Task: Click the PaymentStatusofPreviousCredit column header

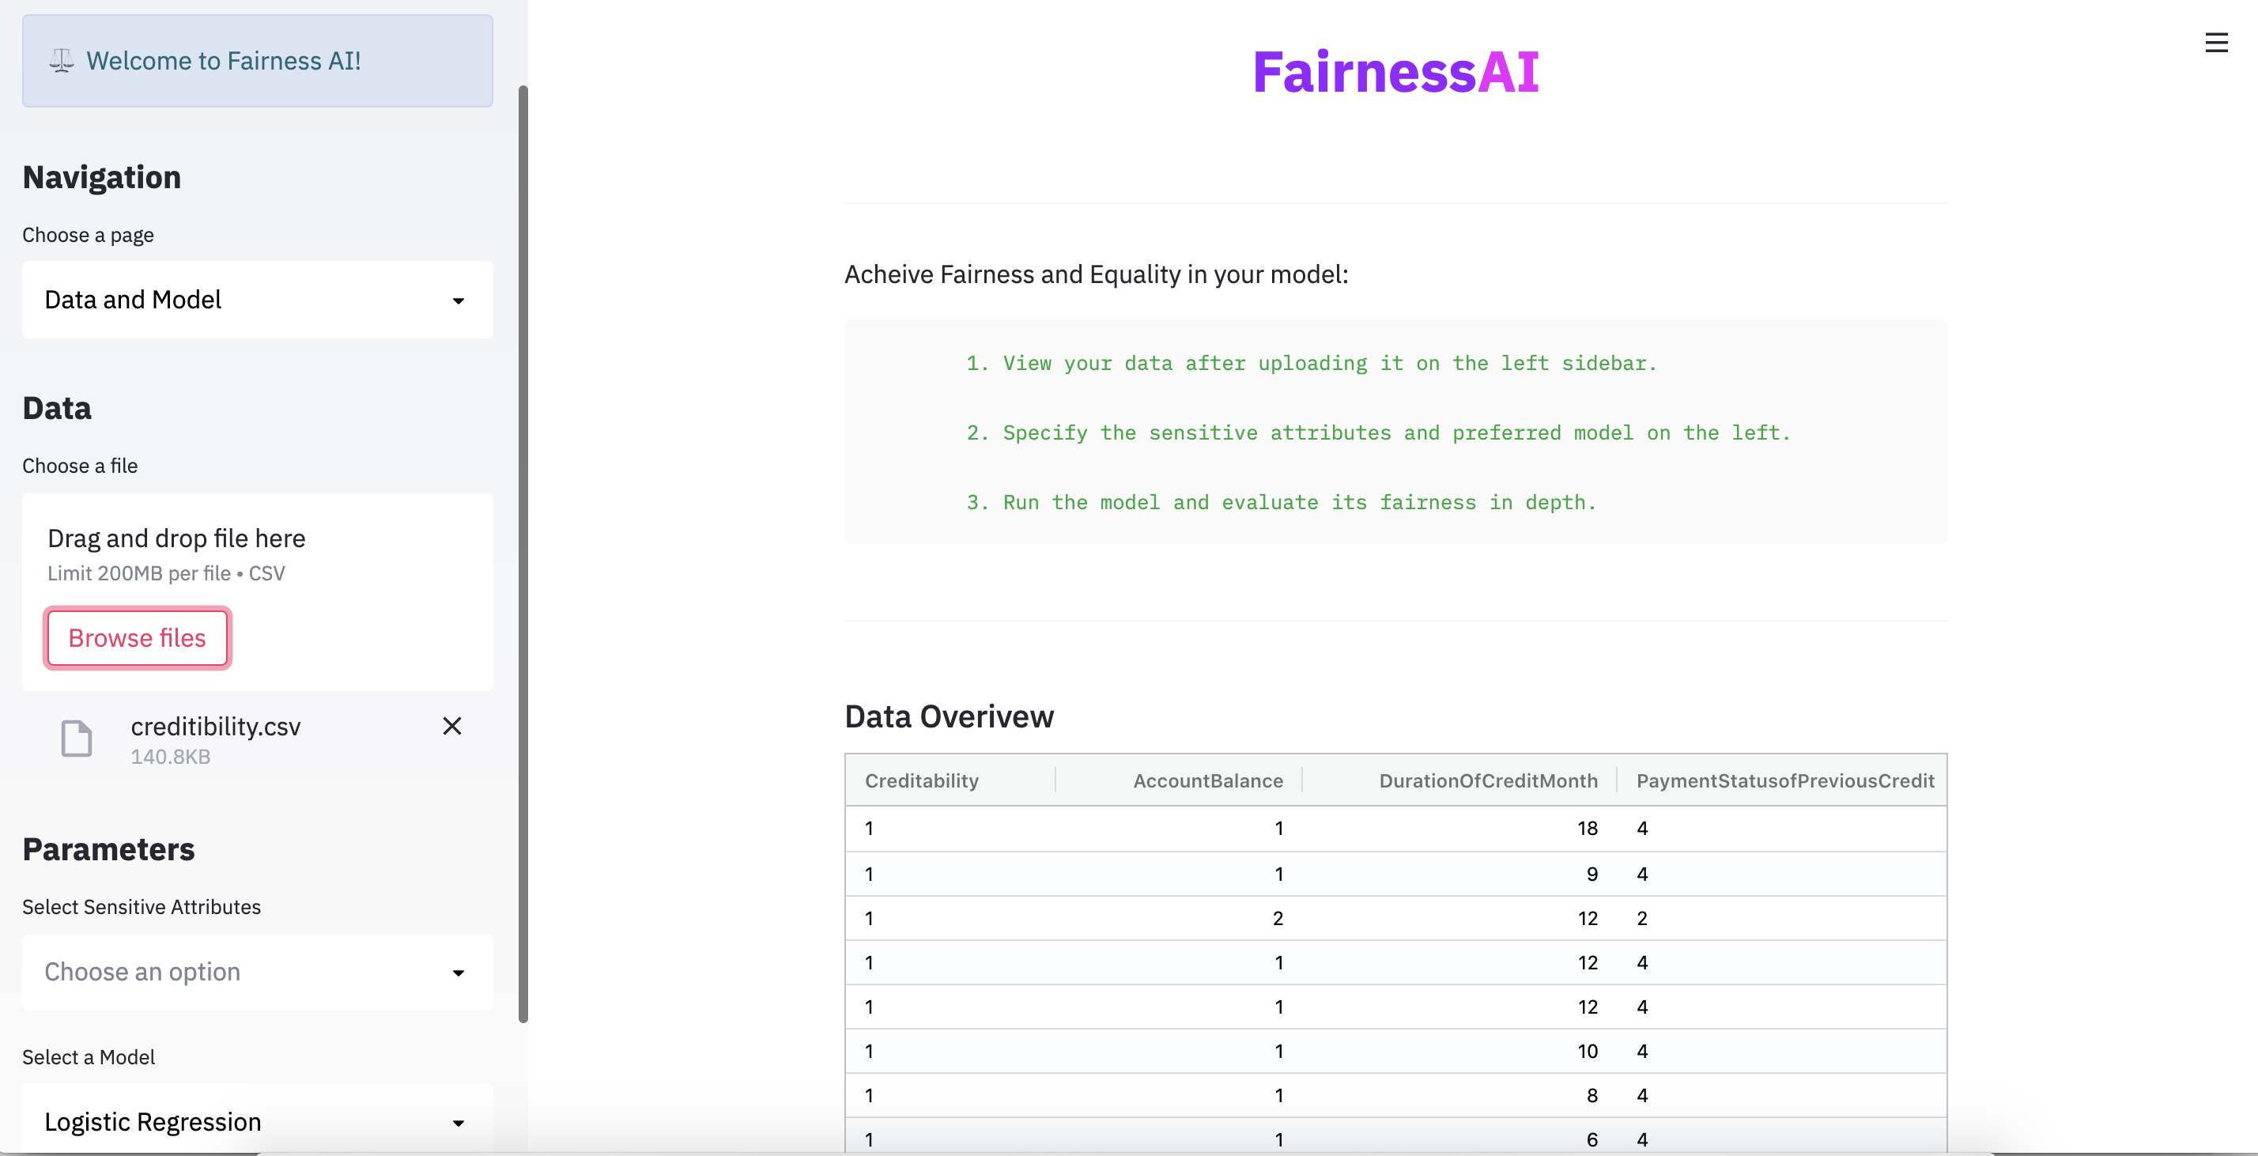Action: [1784, 780]
